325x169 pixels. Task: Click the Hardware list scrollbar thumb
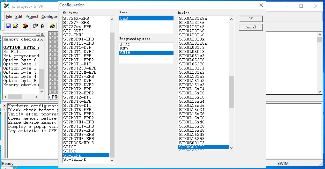(x=112, y=95)
